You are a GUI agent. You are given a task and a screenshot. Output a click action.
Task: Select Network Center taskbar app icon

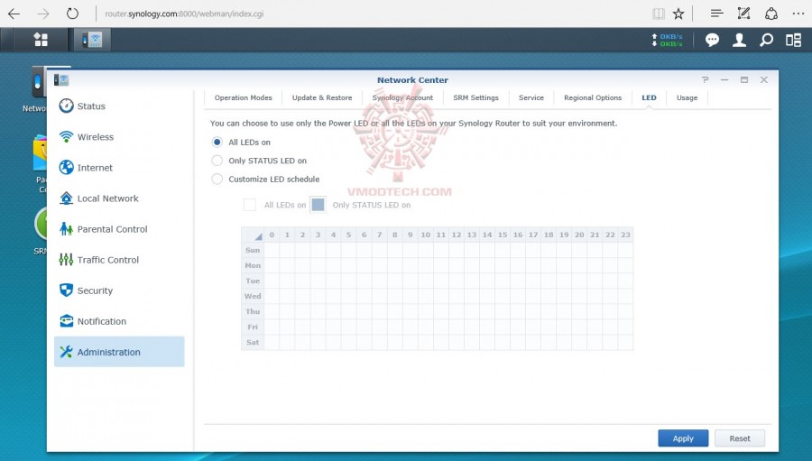(92, 40)
